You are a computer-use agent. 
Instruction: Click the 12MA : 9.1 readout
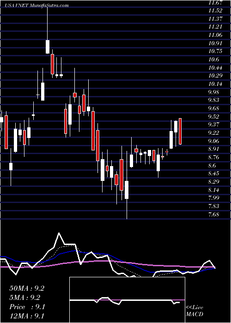click(x=27, y=316)
